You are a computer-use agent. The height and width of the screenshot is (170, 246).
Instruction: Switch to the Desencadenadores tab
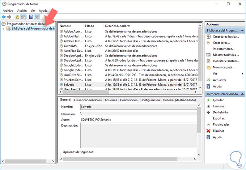pos(88,100)
